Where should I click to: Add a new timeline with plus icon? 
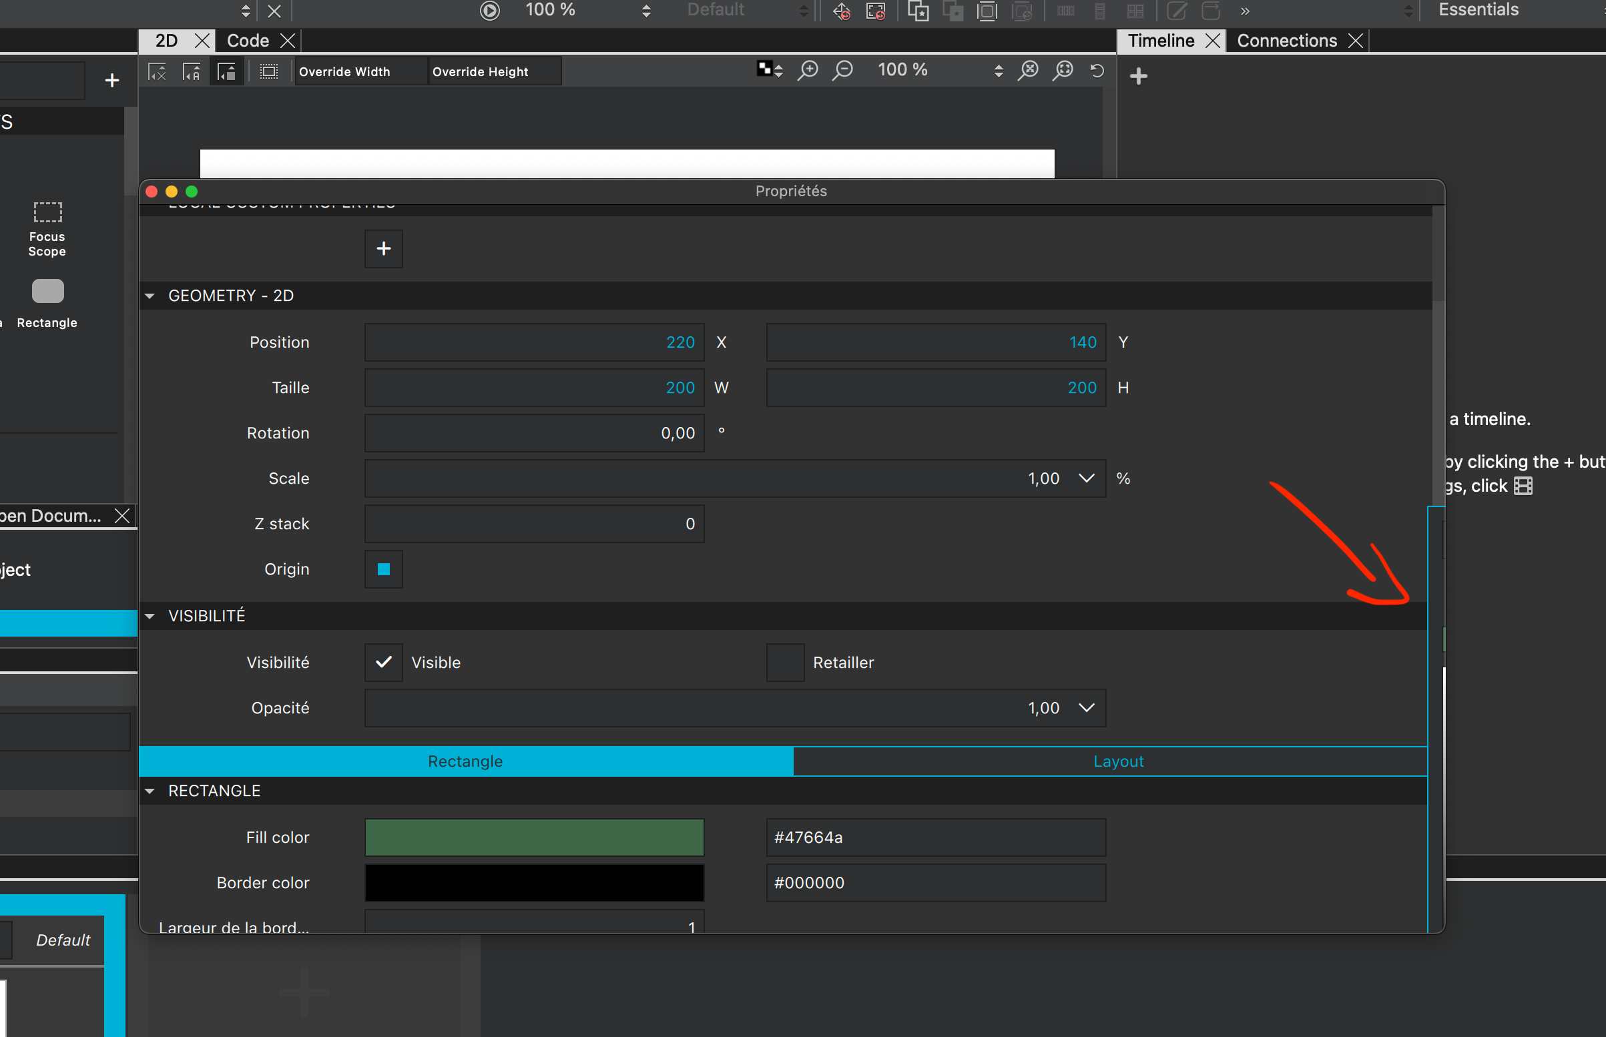[x=1139, y=76]
